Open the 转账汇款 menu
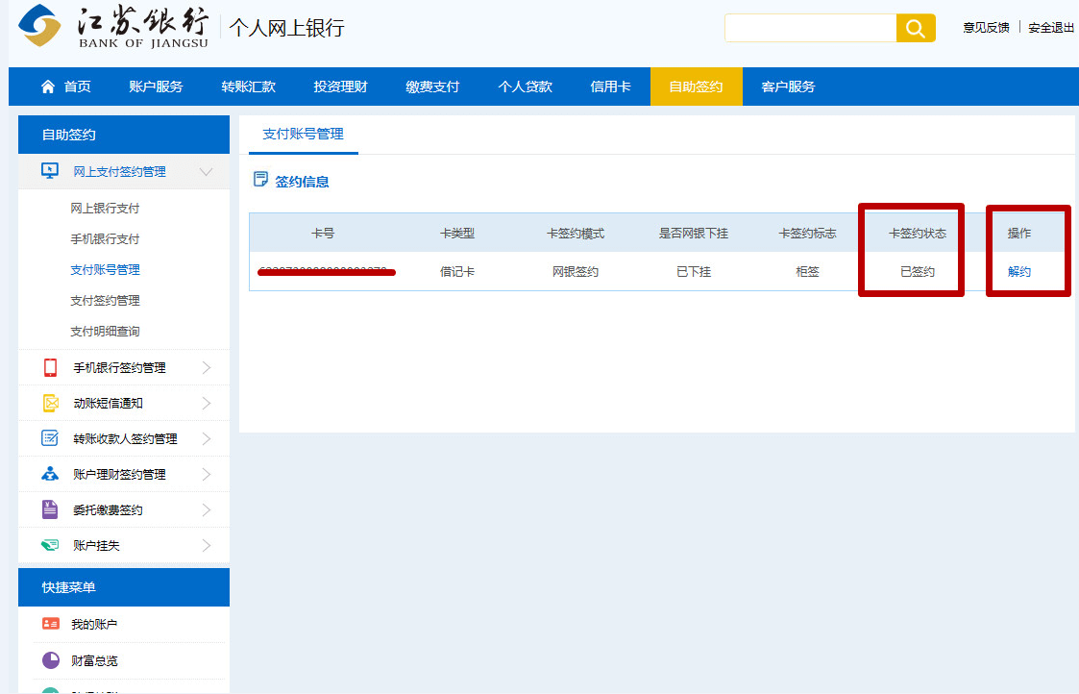Screen dimensions: 1079x694 [x=248, y=87]
